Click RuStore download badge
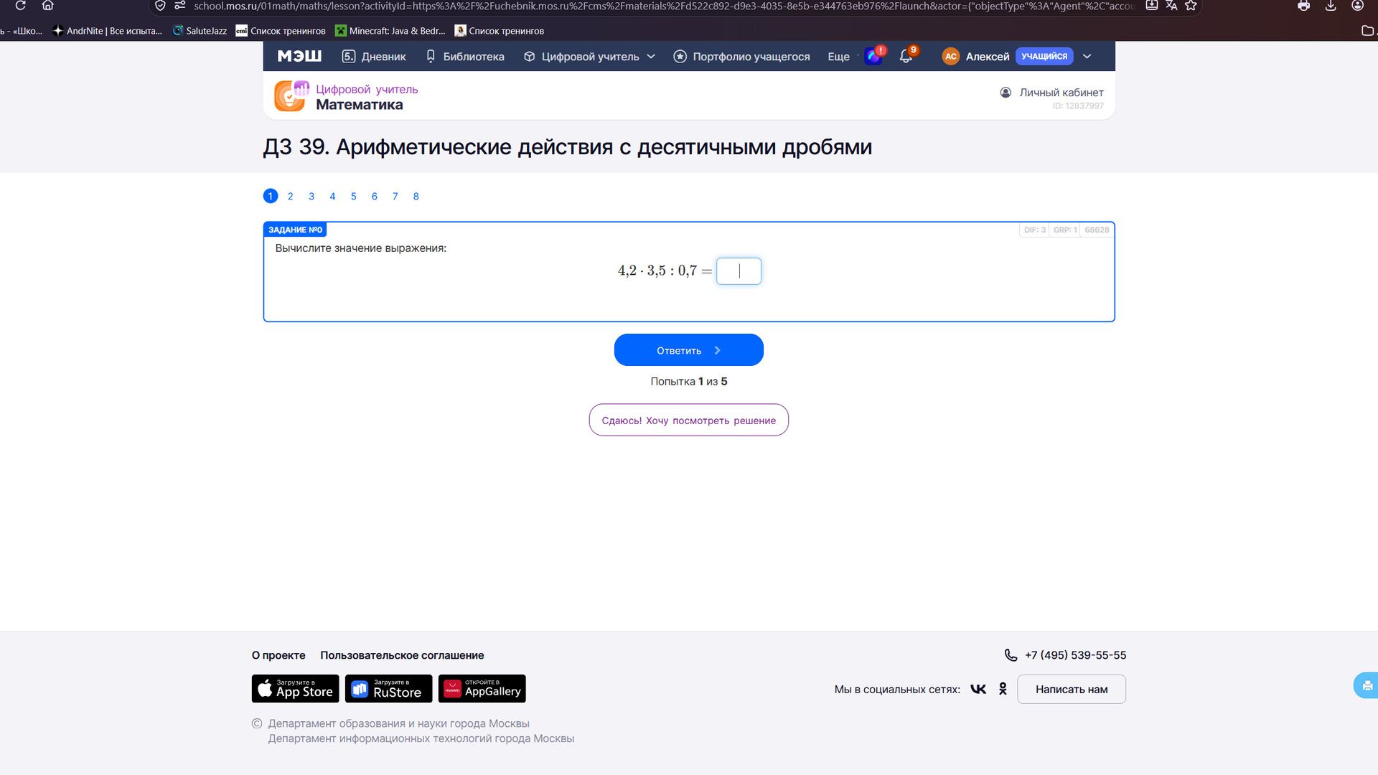The width and height of the screenshot is (1378, 775). click(388, 689)
